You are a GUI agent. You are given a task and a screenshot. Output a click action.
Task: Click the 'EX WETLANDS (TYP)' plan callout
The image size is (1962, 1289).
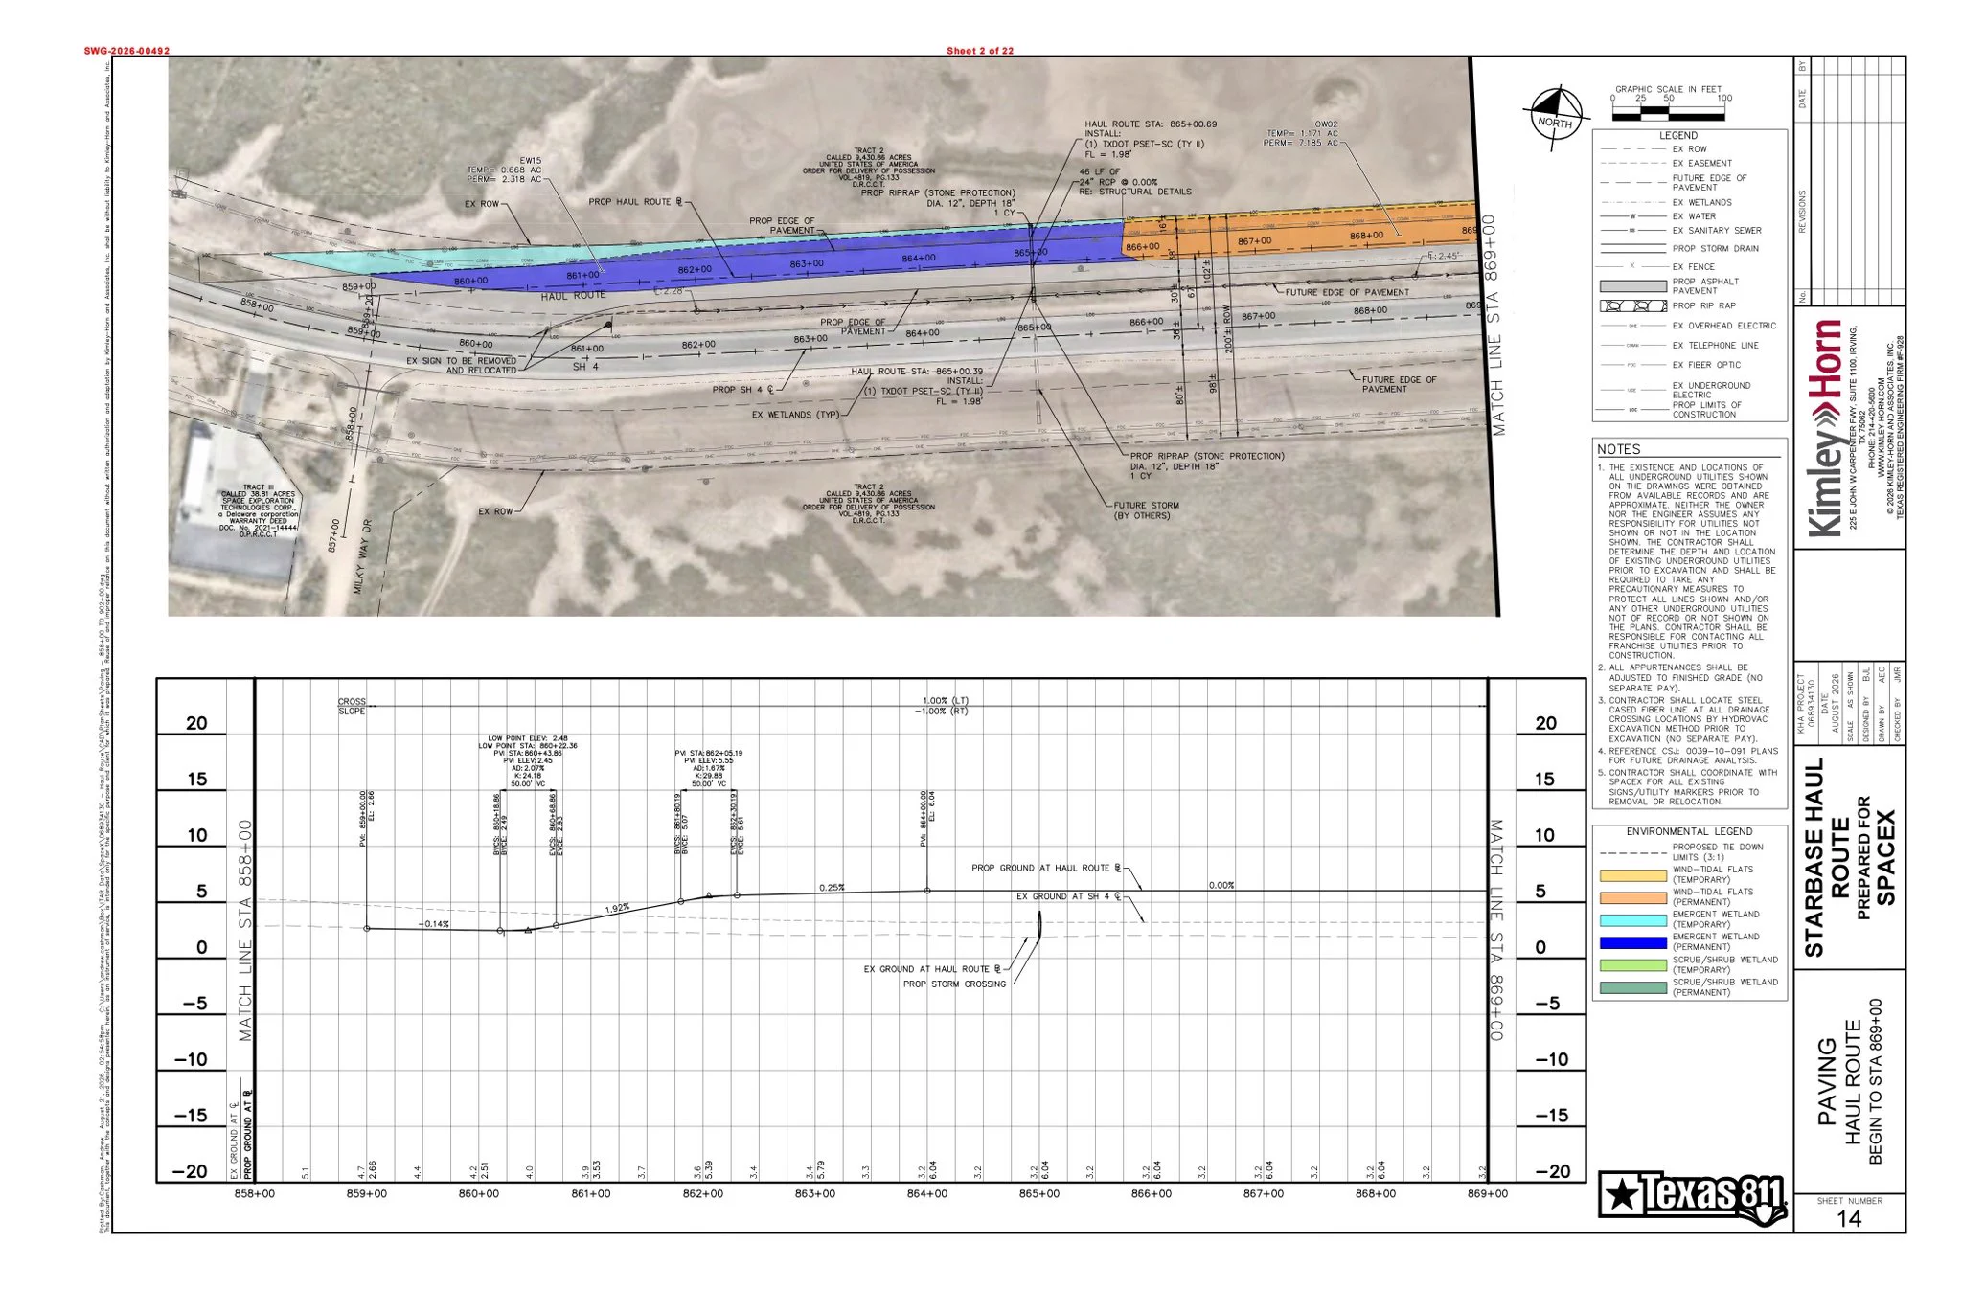[796, 415]
